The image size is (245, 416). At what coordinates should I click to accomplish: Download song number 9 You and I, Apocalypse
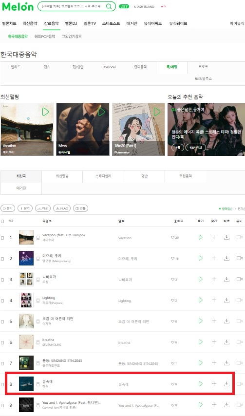click(x=226, y=405)
